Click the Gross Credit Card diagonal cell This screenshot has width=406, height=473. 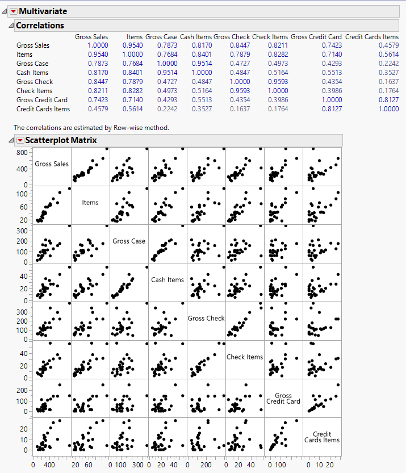[x=283, y=398]
